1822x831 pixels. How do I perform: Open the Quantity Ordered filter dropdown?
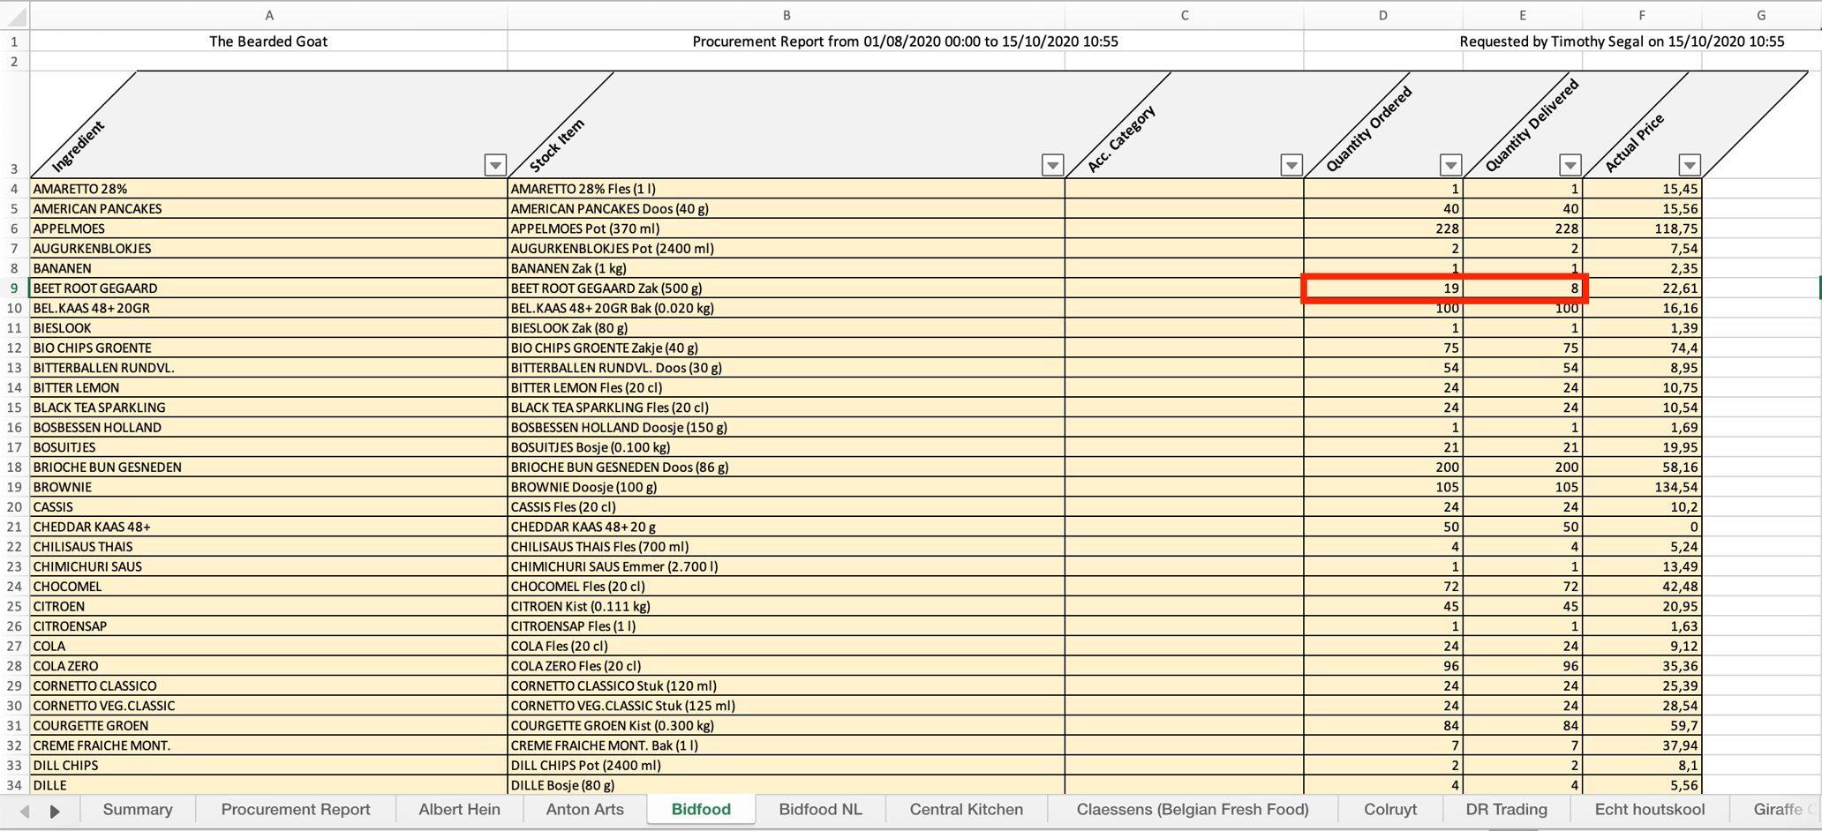1450,165
